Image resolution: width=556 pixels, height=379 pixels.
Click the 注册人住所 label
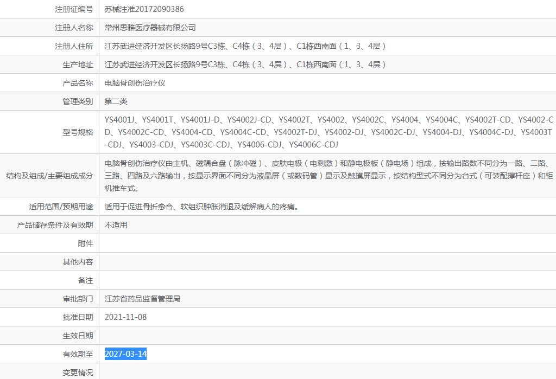(74, 46)
